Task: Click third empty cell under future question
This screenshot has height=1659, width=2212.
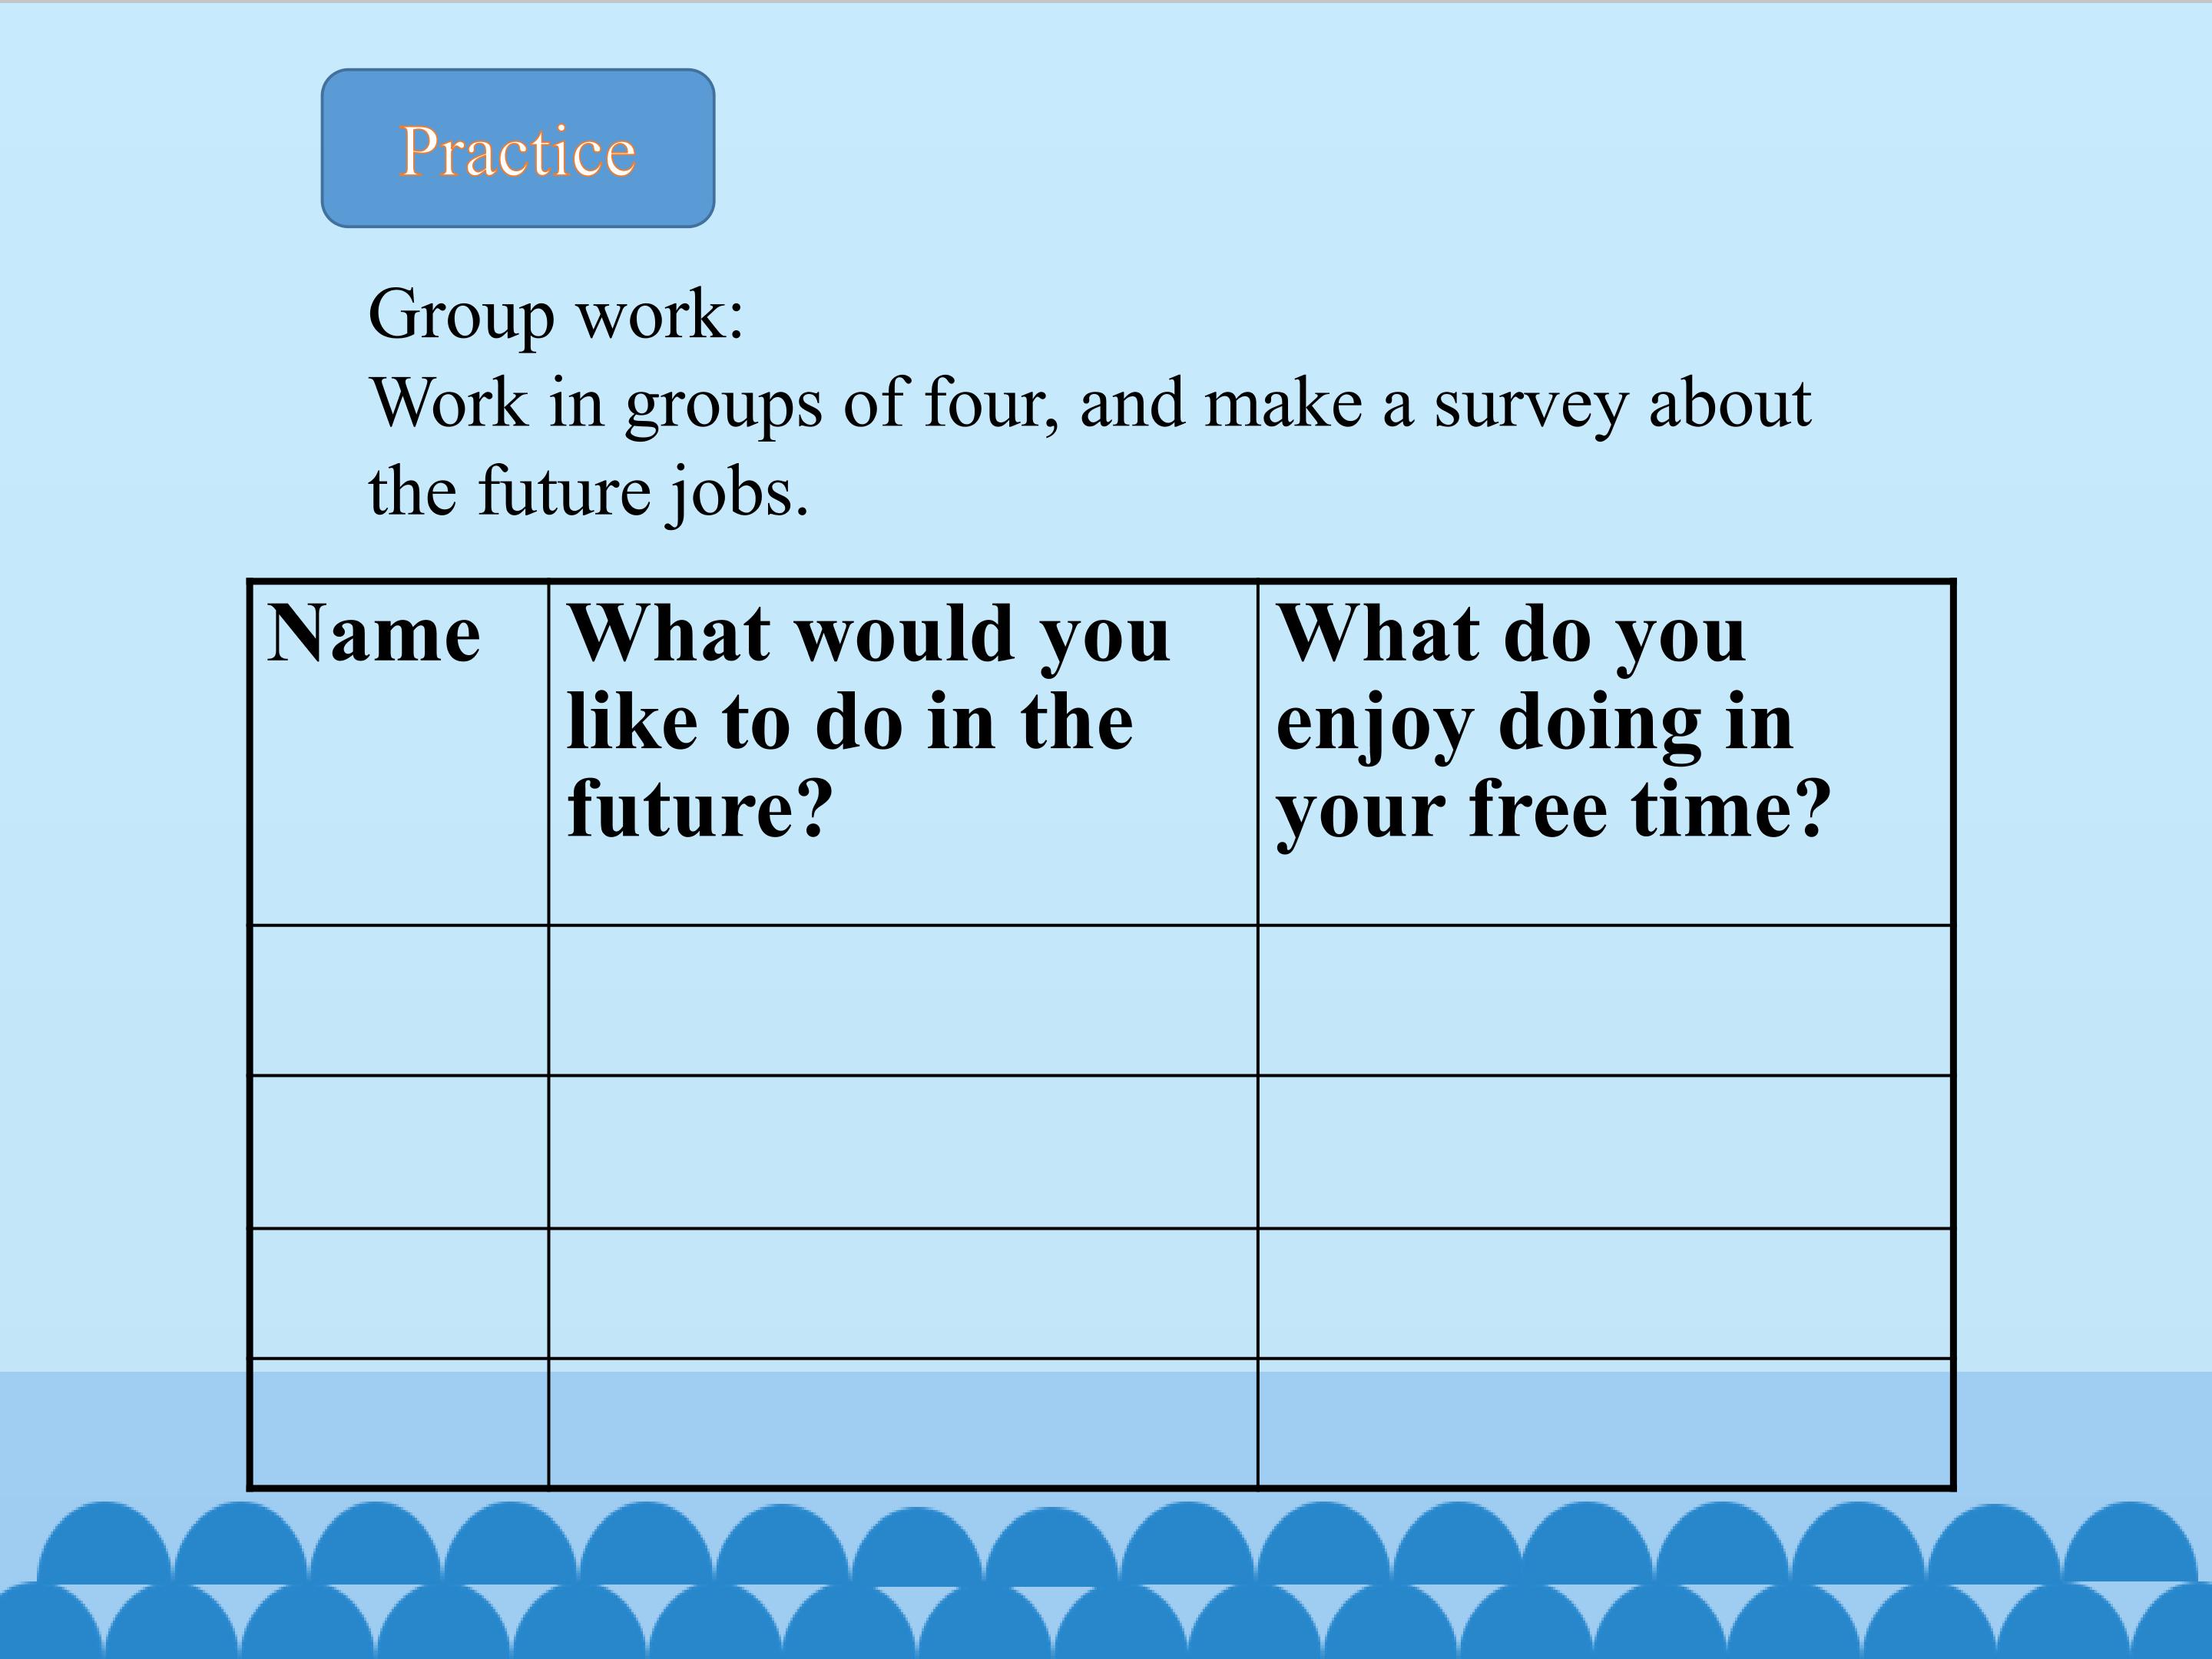Action: 902,1292
